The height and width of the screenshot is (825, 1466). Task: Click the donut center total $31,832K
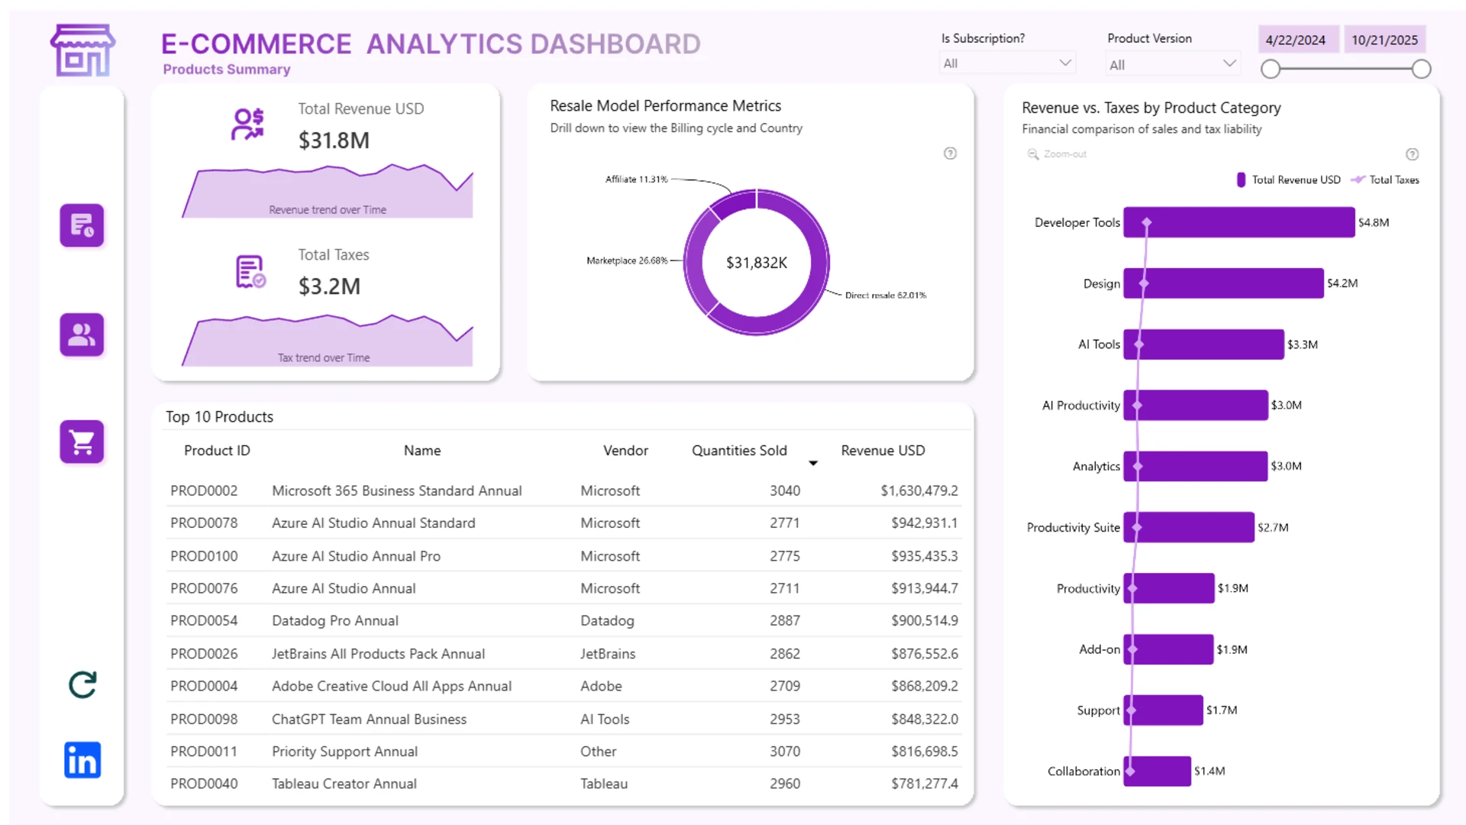point(756,263)
